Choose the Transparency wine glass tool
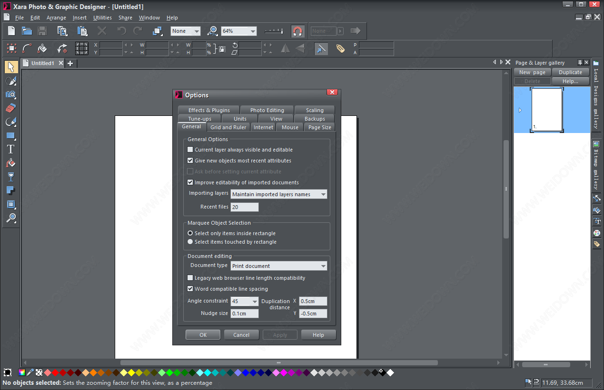 pyautogui.click(x=11, y=177)
